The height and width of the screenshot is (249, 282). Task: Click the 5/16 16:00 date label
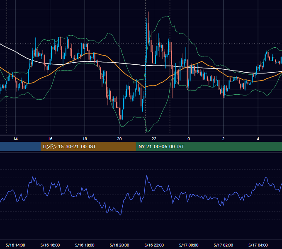click(50, 245)
